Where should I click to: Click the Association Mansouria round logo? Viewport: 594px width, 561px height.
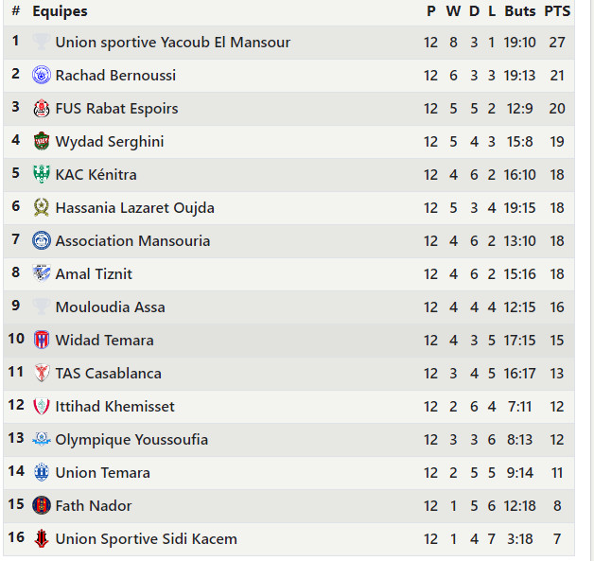(41, 240)
